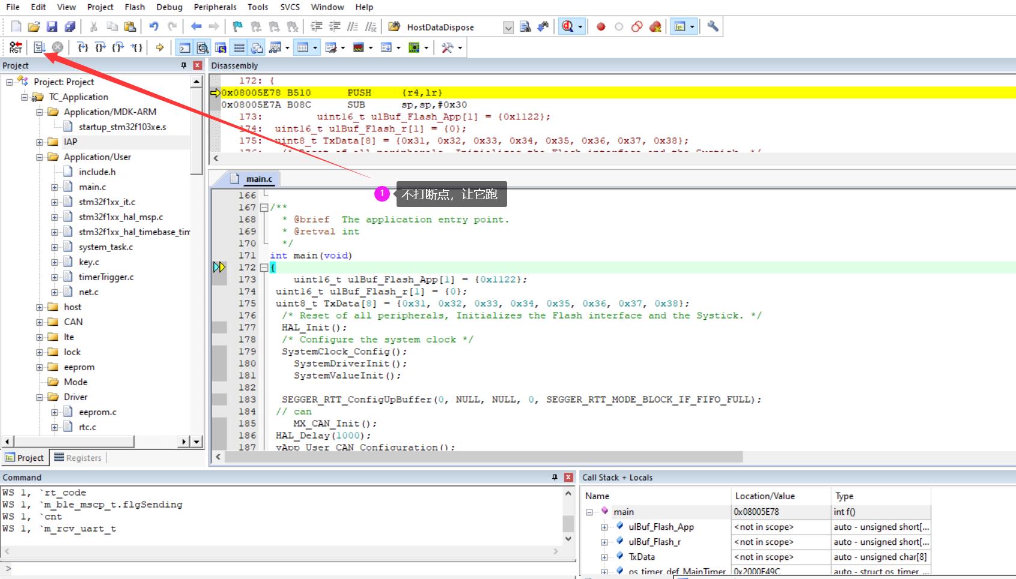1016x579 pixels.
Task: Open the HostDataDispose find combo dropdown
Action: (x=508, y=27)
